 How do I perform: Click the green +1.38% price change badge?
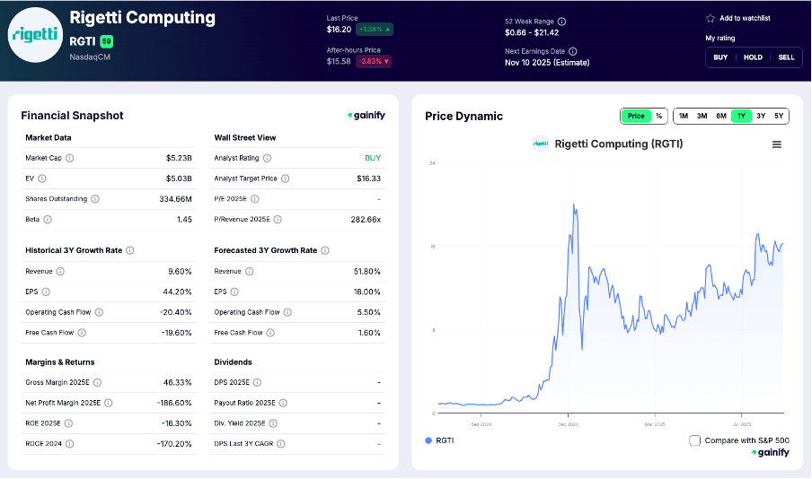[375, 30]
